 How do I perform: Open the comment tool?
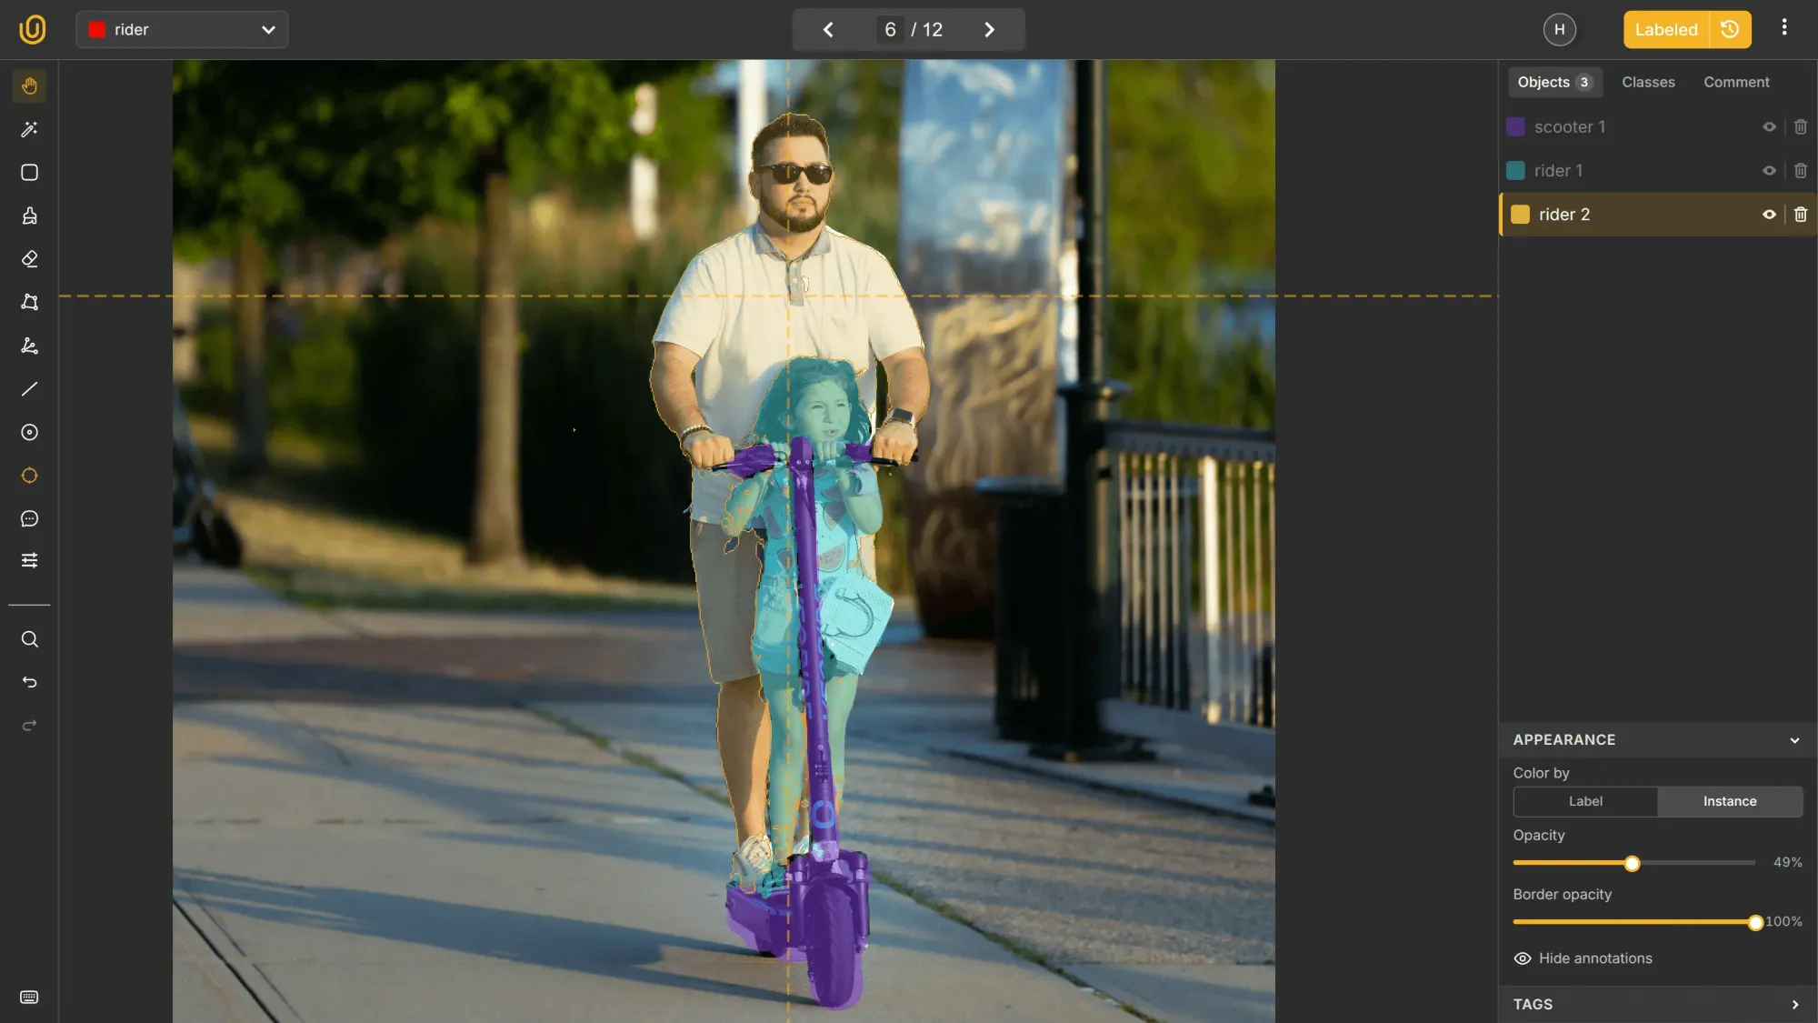point(29,518)
